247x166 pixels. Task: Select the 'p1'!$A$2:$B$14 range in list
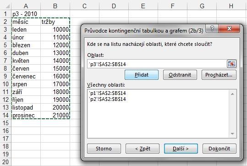click(107, 93)
